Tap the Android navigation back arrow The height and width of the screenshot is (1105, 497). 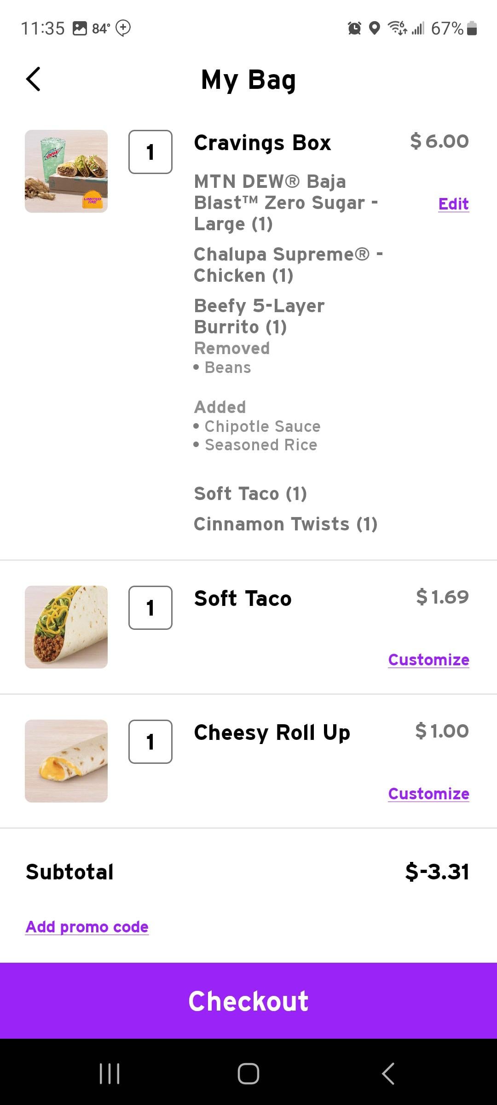coord(388,1074)
